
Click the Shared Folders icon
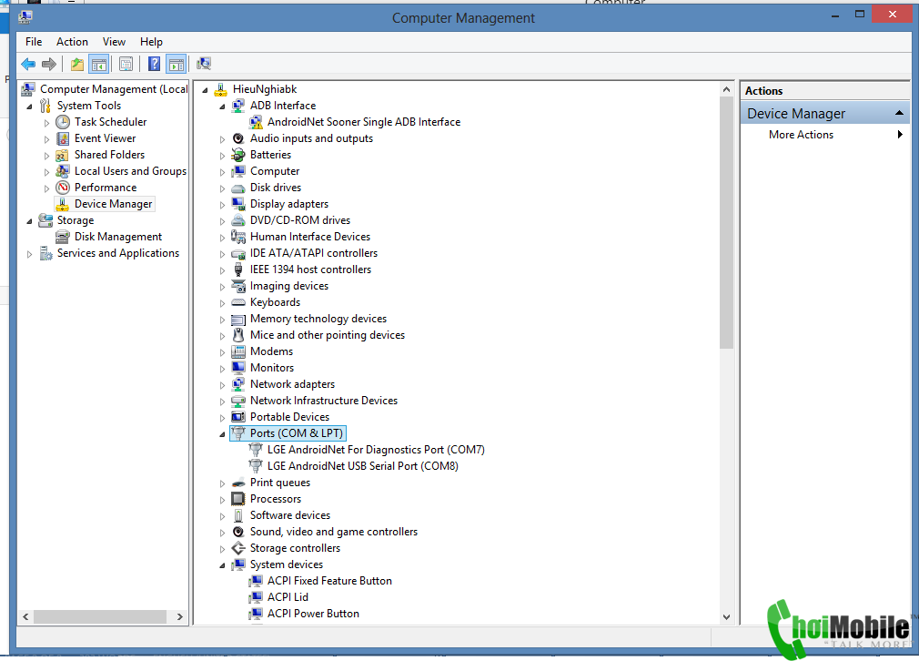click(62, 155)
